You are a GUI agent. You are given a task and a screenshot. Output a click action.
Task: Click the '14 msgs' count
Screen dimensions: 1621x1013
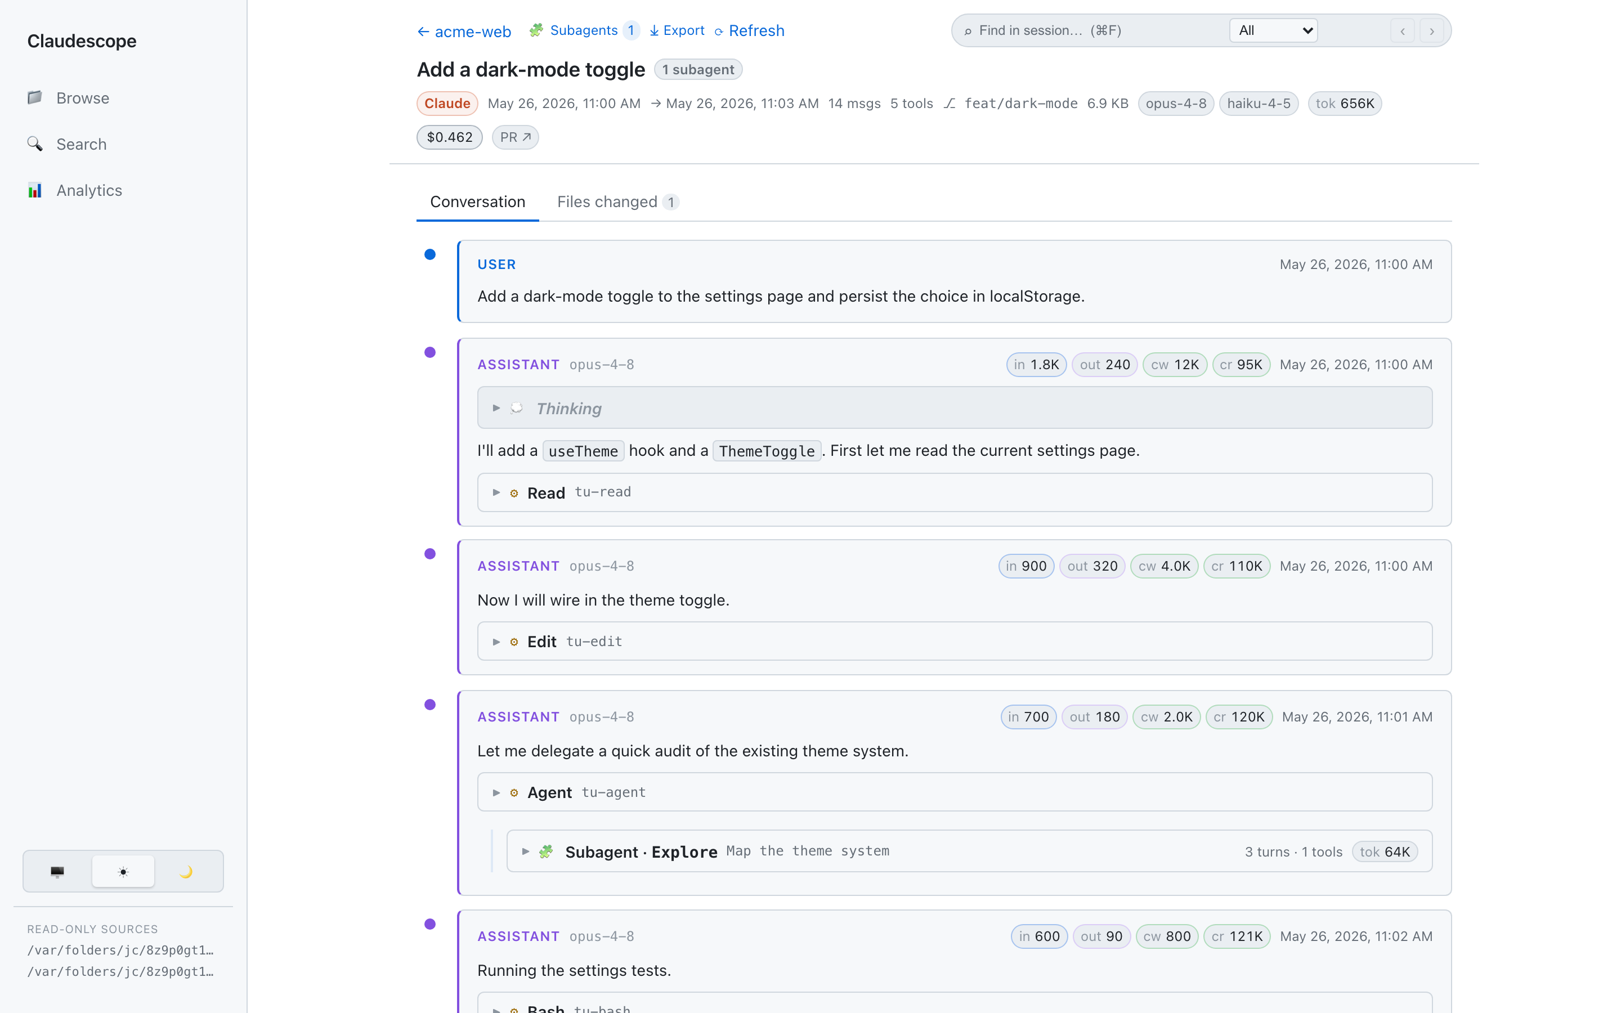click(x=854, y=103)
